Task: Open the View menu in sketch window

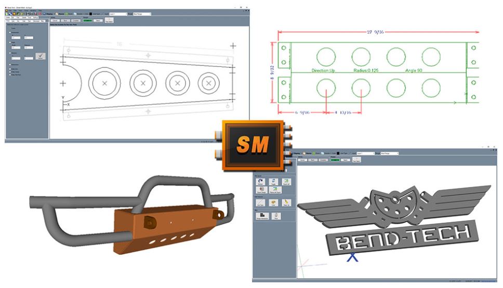Action: click(21, 10)
